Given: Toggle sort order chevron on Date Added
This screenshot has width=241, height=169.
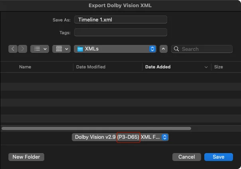Looking at the screenshot, I should (206, 67).
